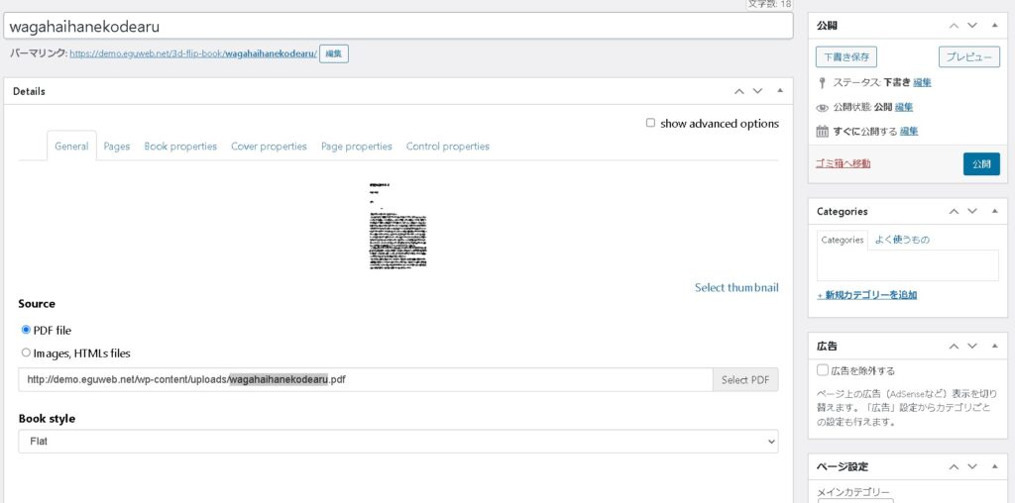This screenshot has width=1015, height=503.
Task: Enable show advanced options checkbox
Action: [650, 124]
